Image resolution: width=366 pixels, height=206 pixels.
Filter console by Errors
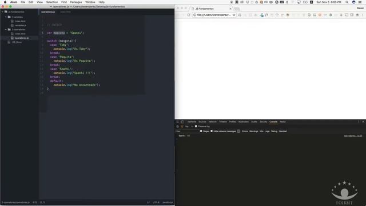pyautogui.click(x=245, y=131)
